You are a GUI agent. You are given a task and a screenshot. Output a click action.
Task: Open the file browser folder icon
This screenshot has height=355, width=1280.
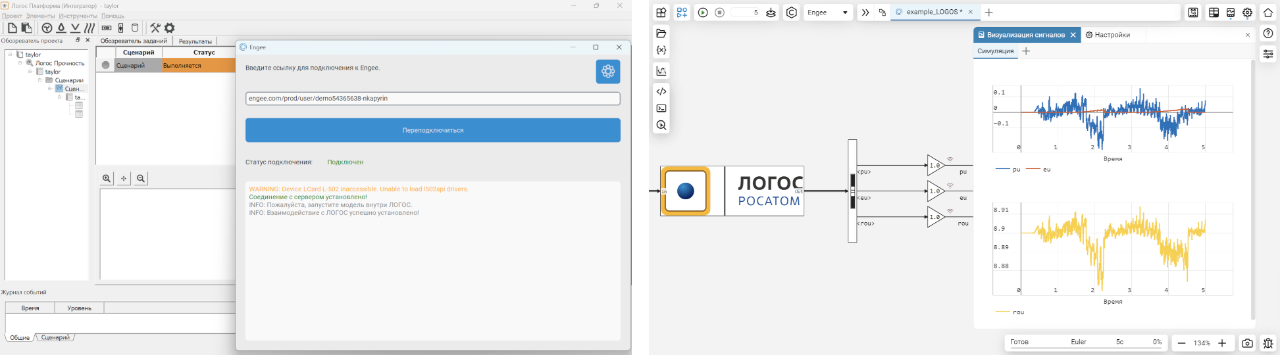click(x=661, y=34)
